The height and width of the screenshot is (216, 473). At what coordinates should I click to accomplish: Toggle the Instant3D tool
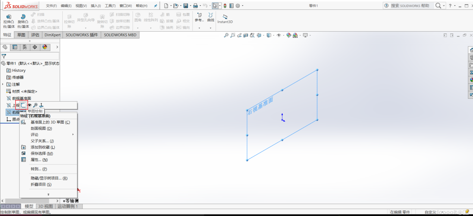[225, 19]
